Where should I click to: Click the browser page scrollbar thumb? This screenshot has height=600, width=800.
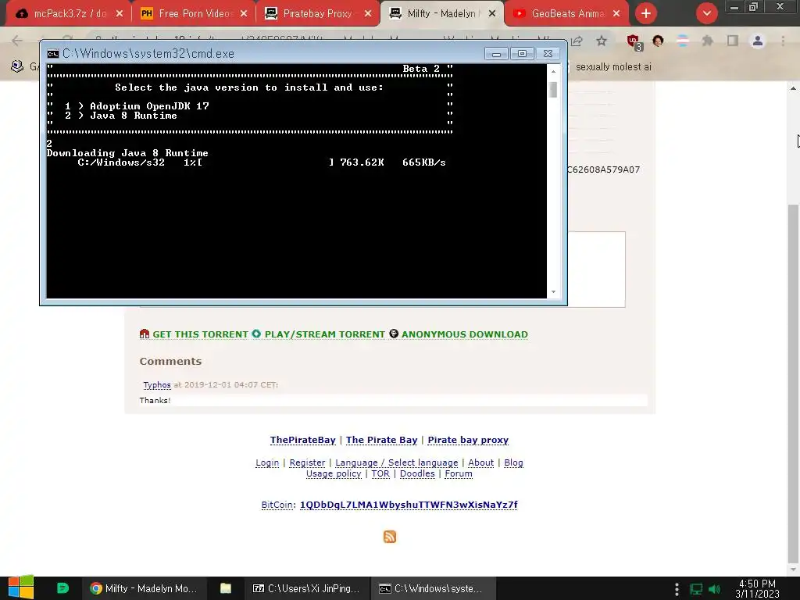click(x=794, y=383)
